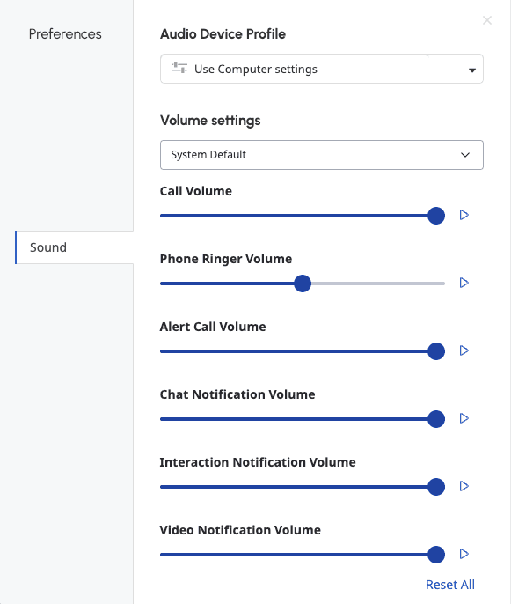Click the Volume settings heading
The height and width of the screenshot is (604, 511).
(x=210, y=121)
